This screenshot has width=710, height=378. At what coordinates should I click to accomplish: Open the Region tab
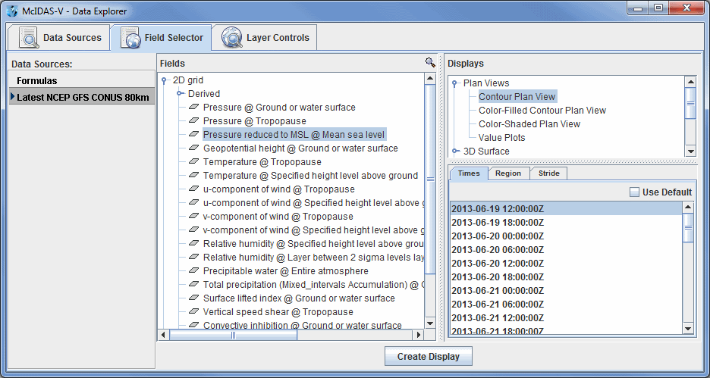pos(508,173)
